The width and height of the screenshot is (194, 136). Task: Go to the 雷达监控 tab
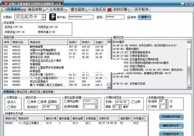click(76, 10)
